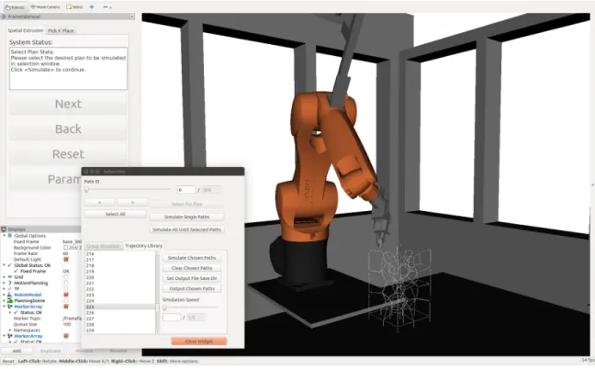Click the Simulation Speed value input field
The image size is (595, 369).
tap(172, 317)
